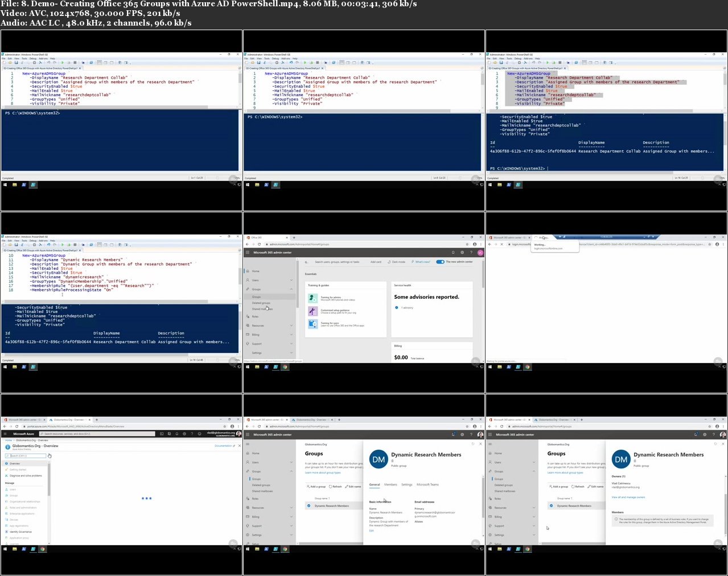Open Documentation link in Azure blade
Screen dimensions: 728x576
pyautogui.click(x=224, y=446)
